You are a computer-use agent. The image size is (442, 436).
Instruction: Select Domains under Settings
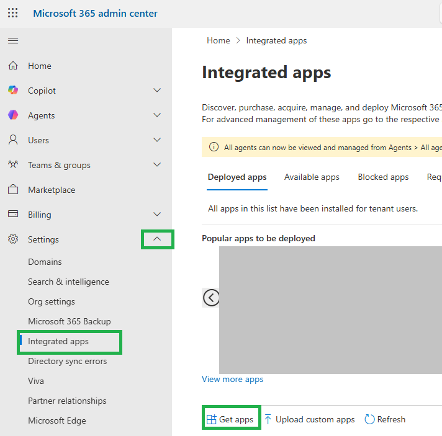click(45, 262)
